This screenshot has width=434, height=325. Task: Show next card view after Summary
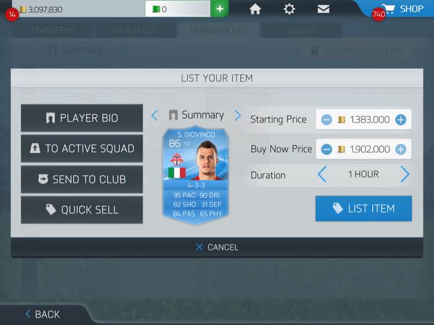(237, 115)
